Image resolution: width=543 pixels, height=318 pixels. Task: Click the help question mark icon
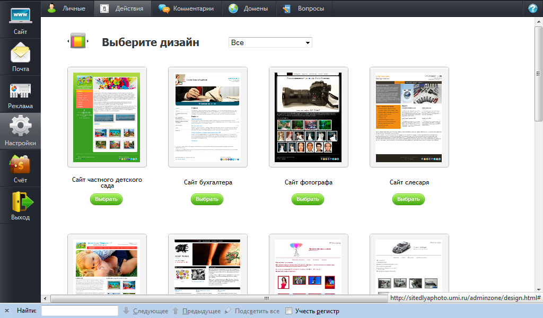click(x=532, y=8)
